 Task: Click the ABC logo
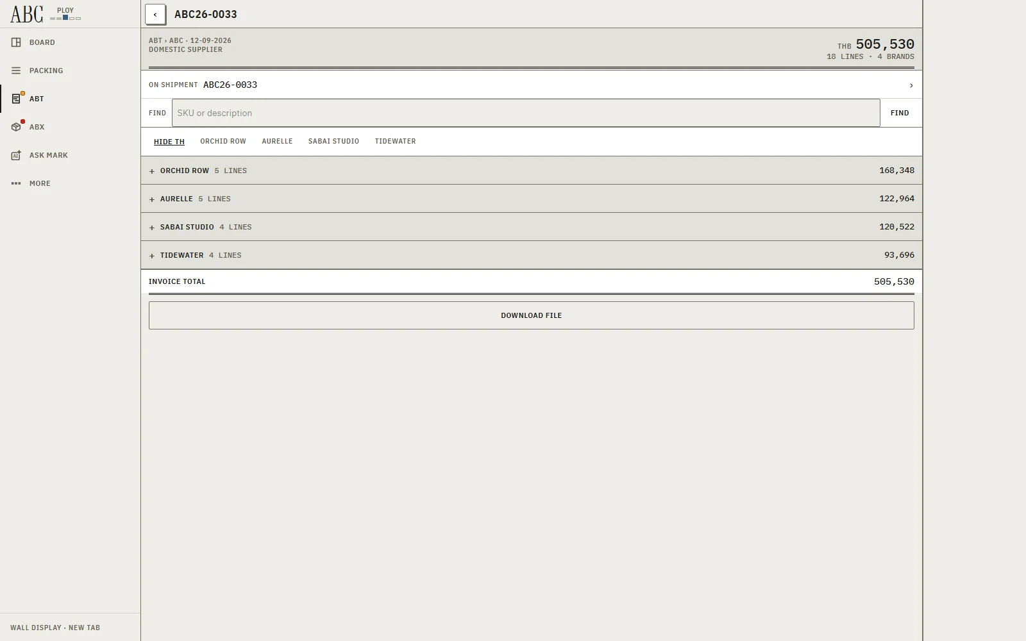pos(27,14)
